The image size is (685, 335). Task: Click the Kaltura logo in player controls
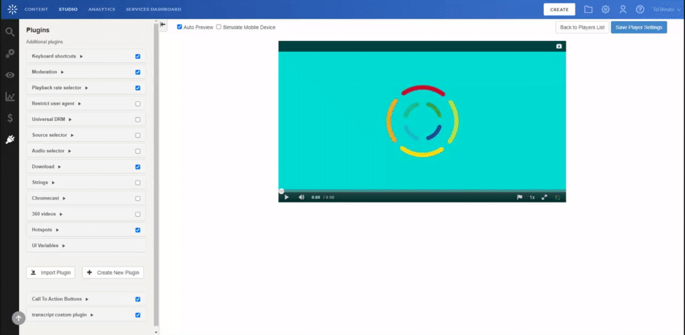558,197
